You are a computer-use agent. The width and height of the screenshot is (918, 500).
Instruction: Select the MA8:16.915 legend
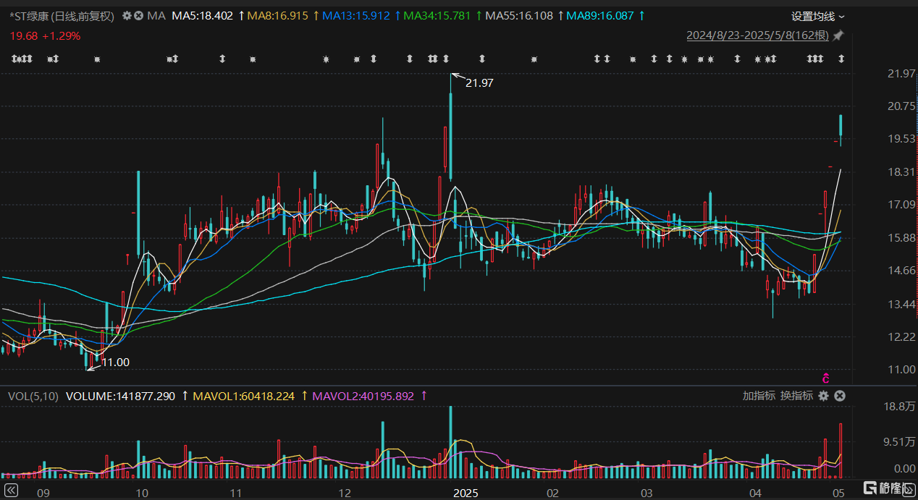click(x=278, y=15)
